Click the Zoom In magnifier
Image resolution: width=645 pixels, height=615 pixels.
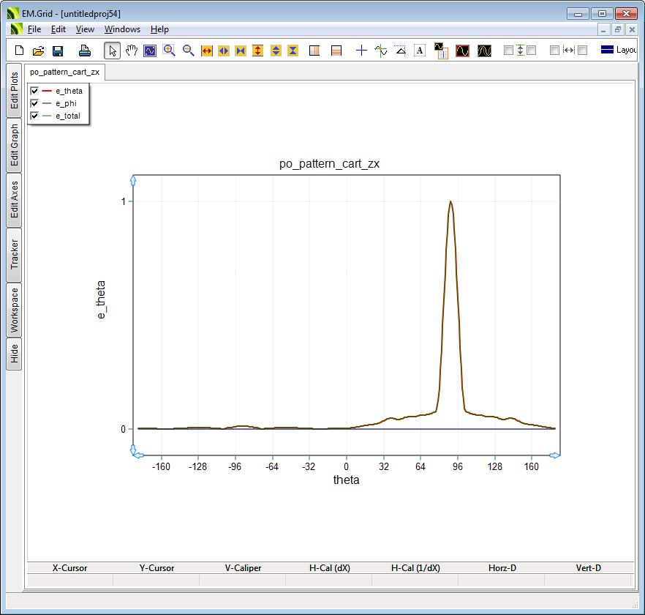[x=169, y=51]
